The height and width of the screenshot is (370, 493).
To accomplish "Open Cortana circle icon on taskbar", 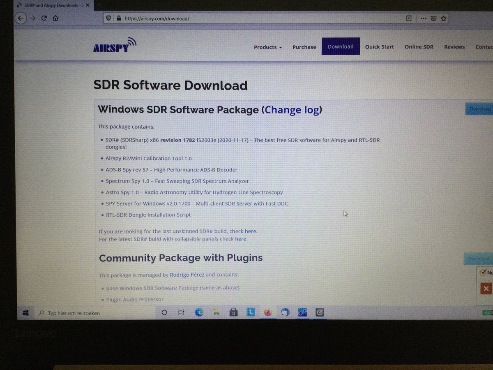I will [x=164, y=313].
